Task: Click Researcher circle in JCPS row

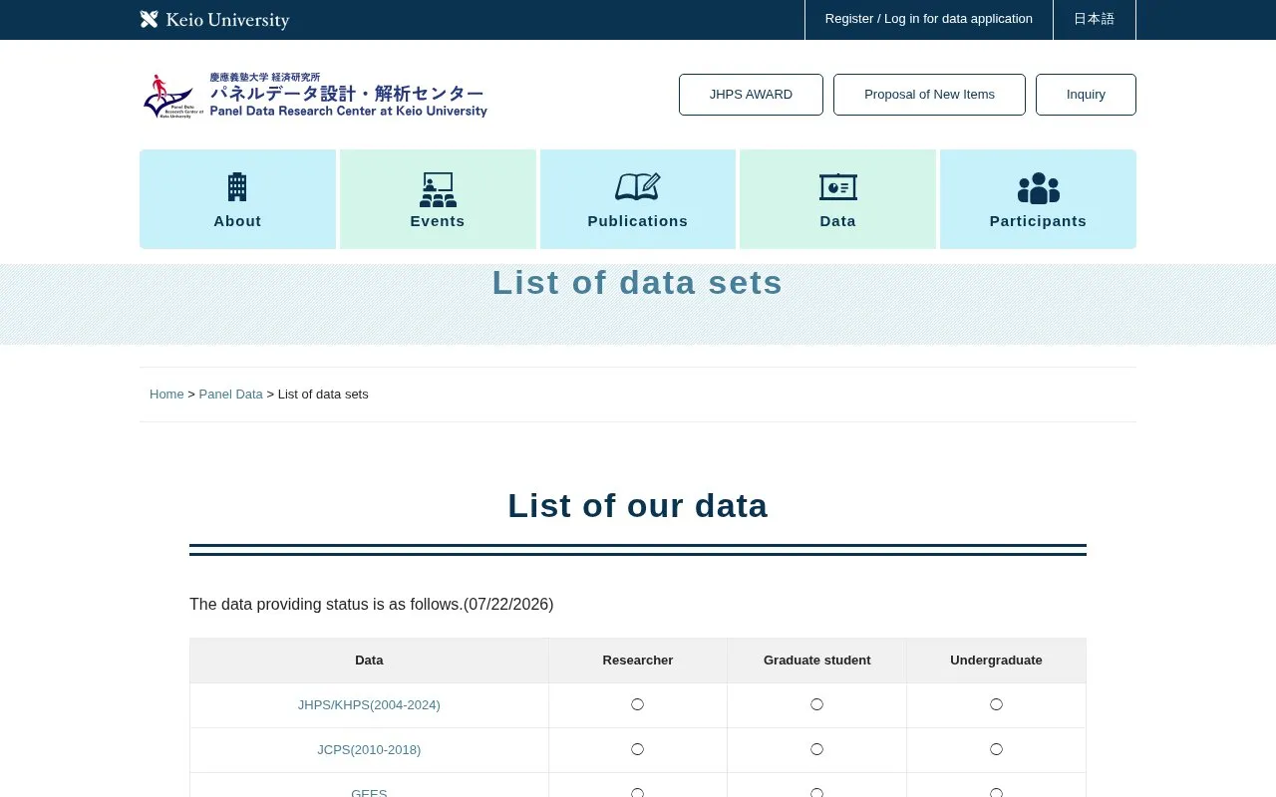Action: 638,749
